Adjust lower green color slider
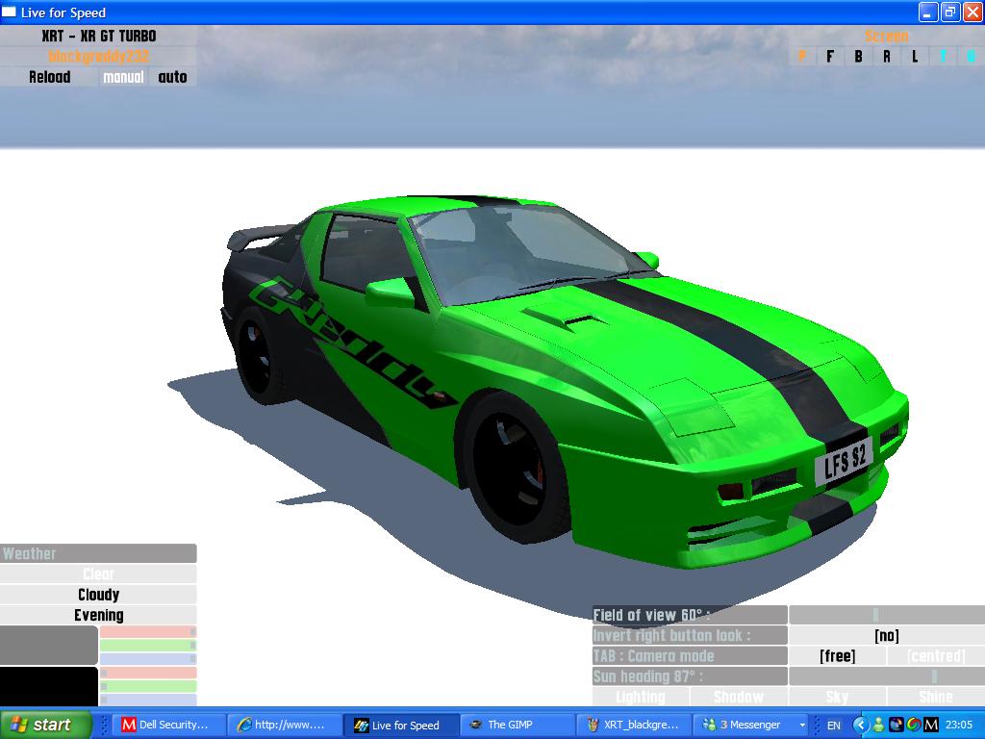The image size is (985, 739). pos(148,686)
